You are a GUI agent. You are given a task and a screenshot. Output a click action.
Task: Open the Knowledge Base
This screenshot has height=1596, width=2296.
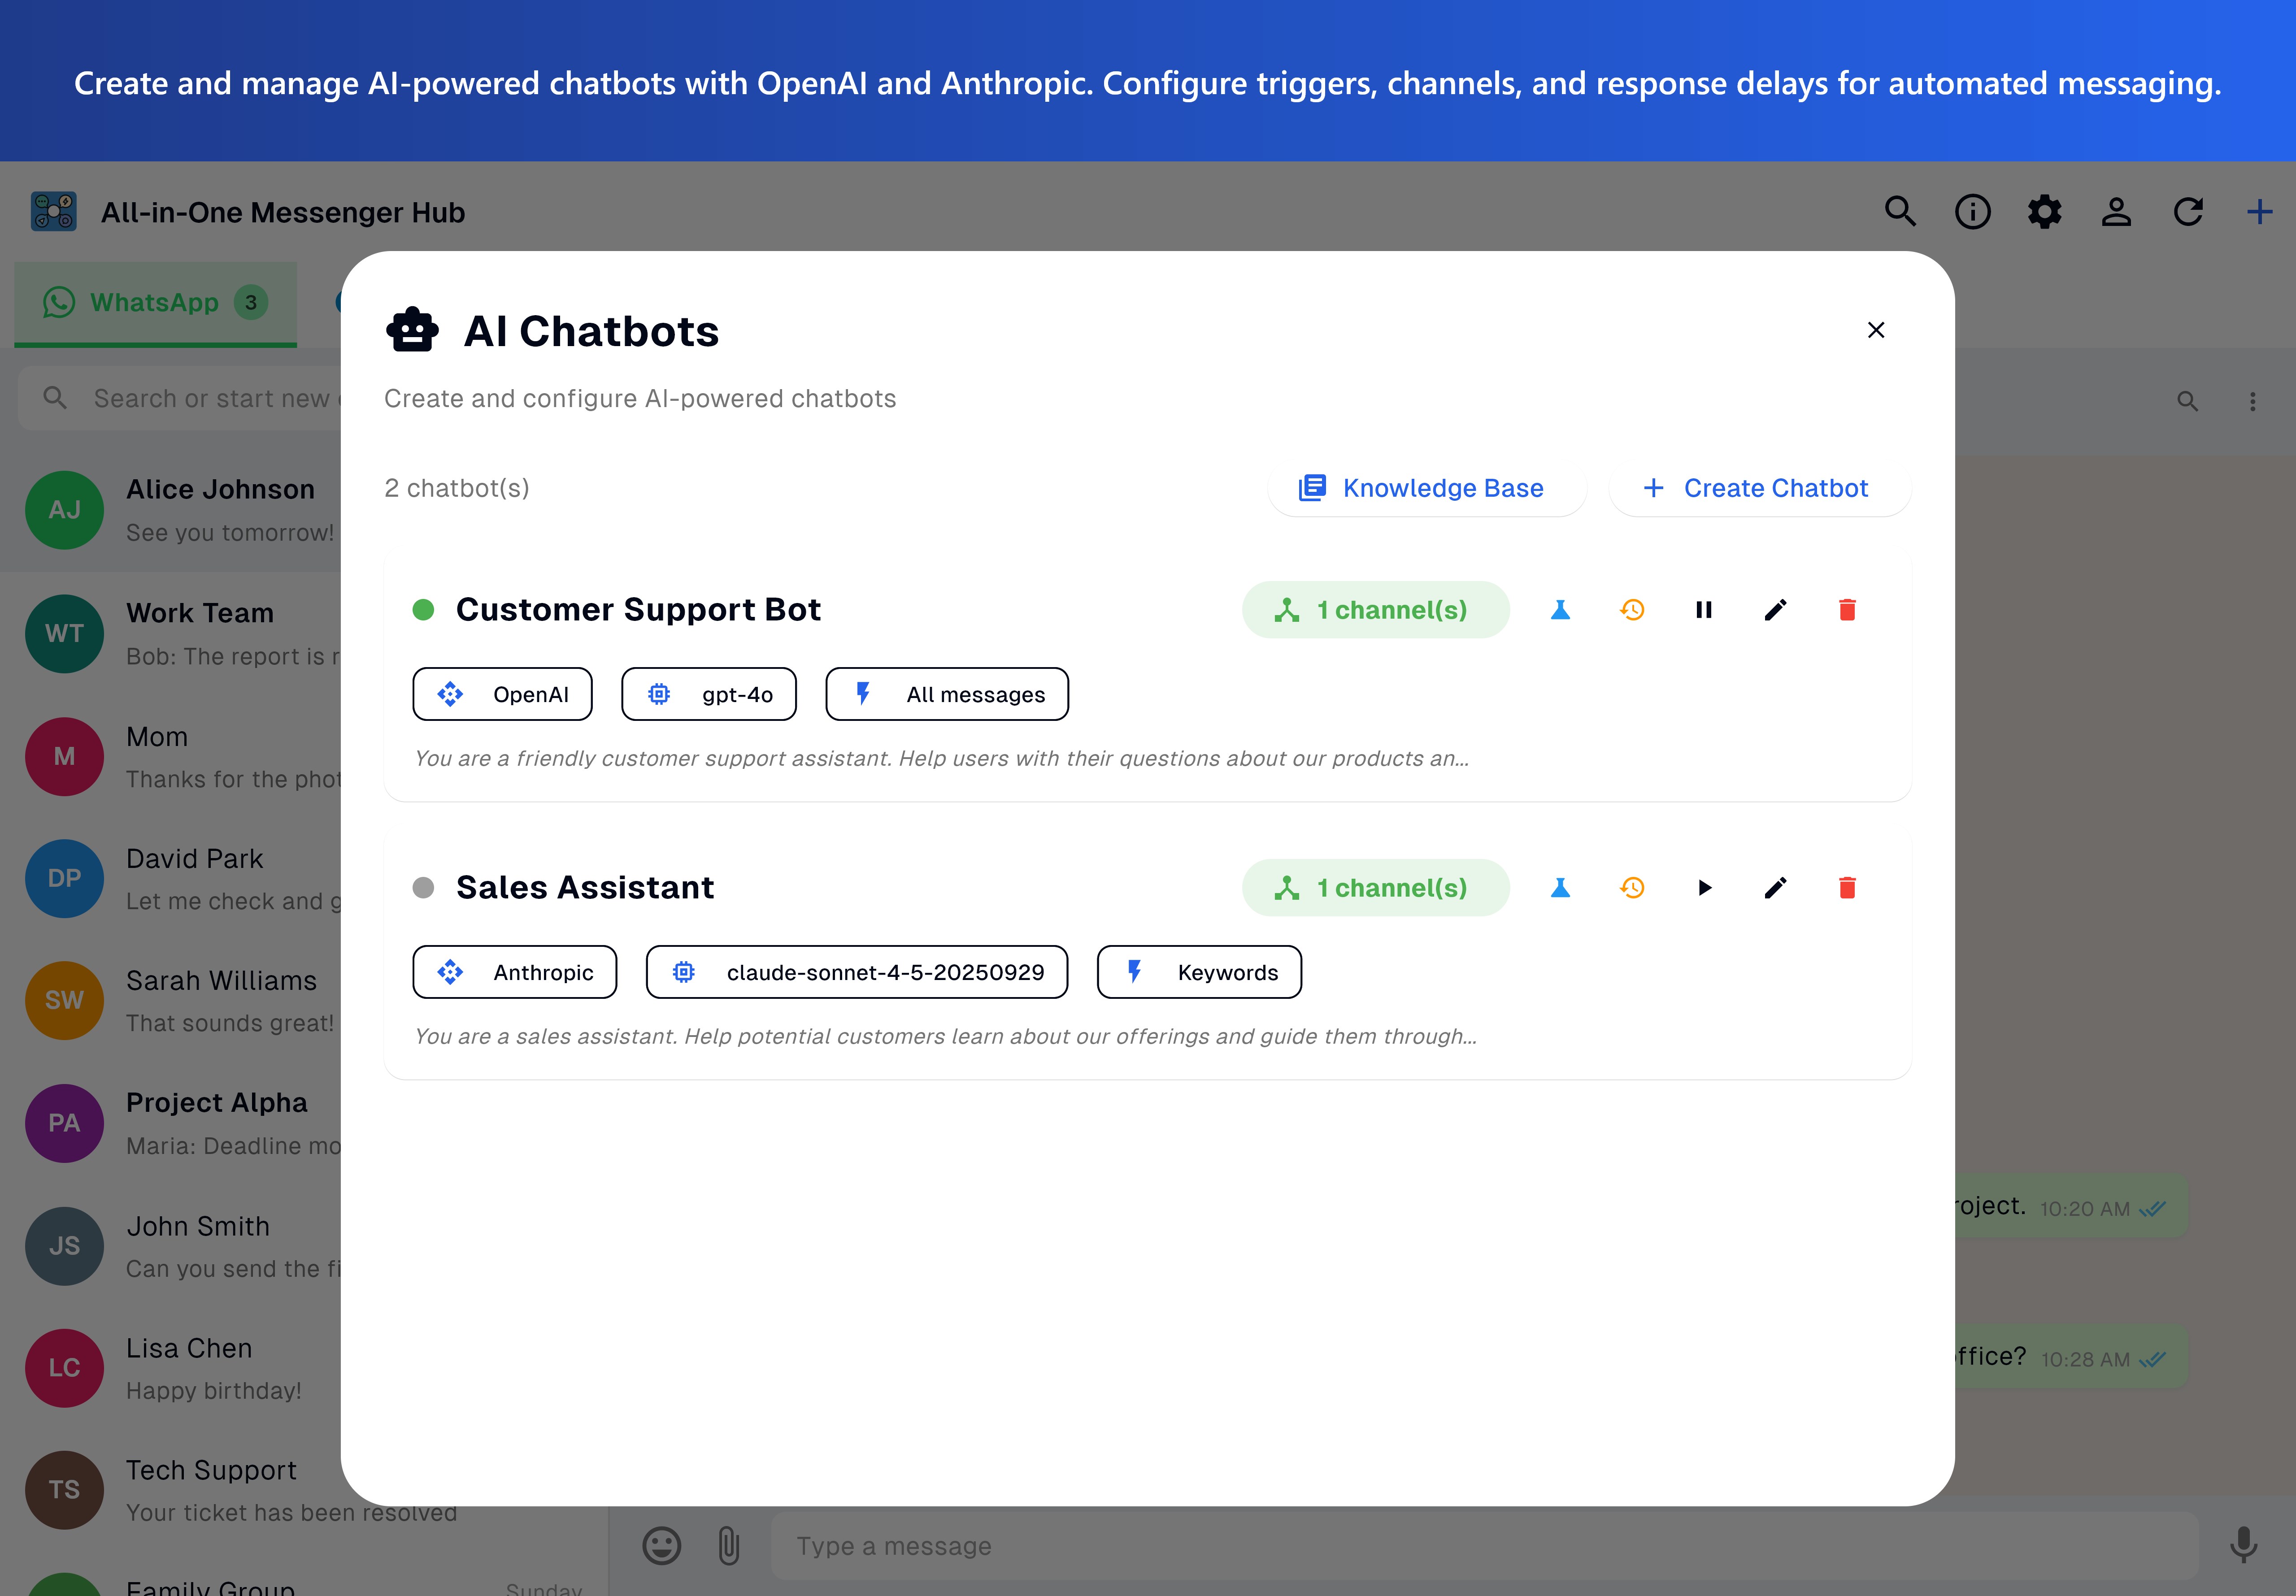tap(1427, 488)
